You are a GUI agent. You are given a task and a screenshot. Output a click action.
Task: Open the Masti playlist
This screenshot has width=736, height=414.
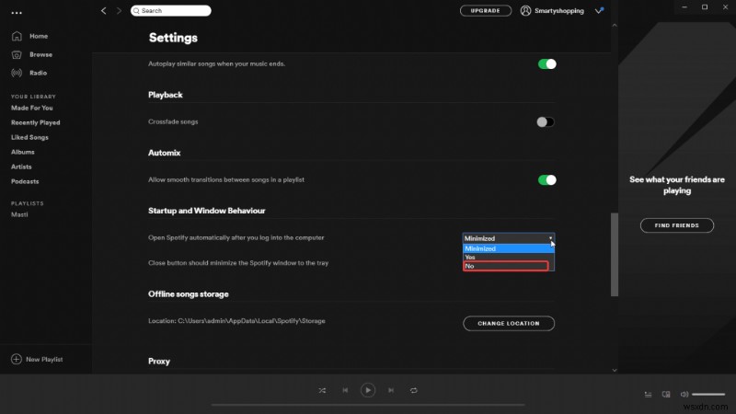(19, 214)
